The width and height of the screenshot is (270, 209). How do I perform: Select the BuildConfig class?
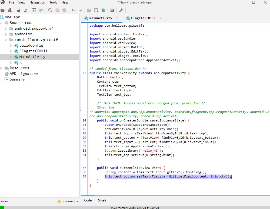tap(31, 46)
